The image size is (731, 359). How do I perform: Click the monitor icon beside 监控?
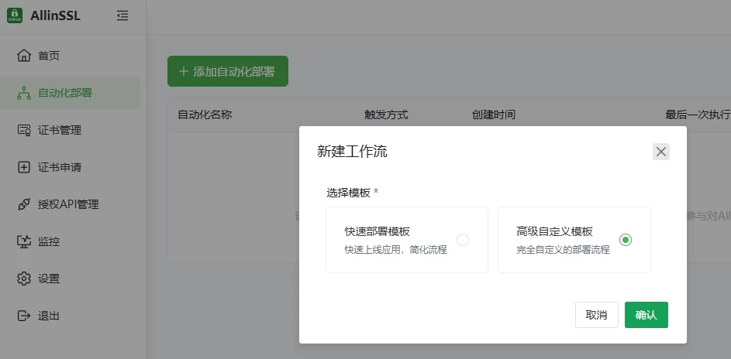pyautogui.click(x=24, y=242)
